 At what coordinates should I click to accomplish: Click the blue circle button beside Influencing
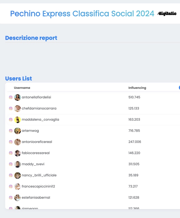(179, 88)
